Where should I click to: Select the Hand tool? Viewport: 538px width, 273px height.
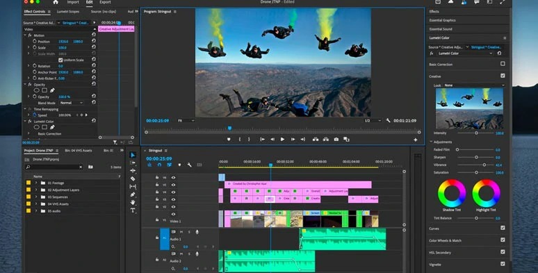click(x=133, y=202)
